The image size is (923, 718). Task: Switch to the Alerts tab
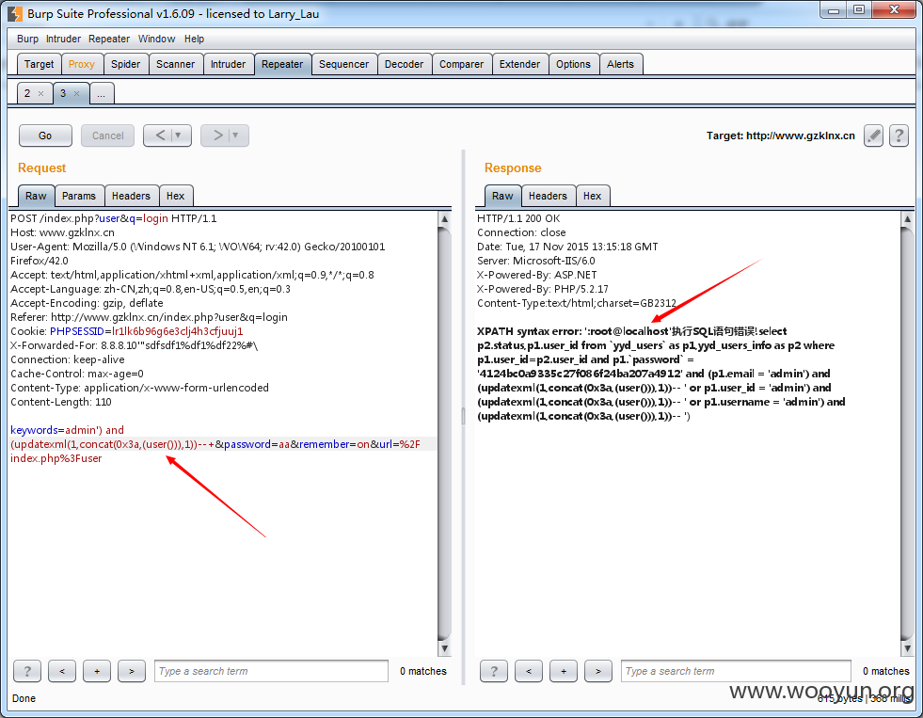point(620,64)
